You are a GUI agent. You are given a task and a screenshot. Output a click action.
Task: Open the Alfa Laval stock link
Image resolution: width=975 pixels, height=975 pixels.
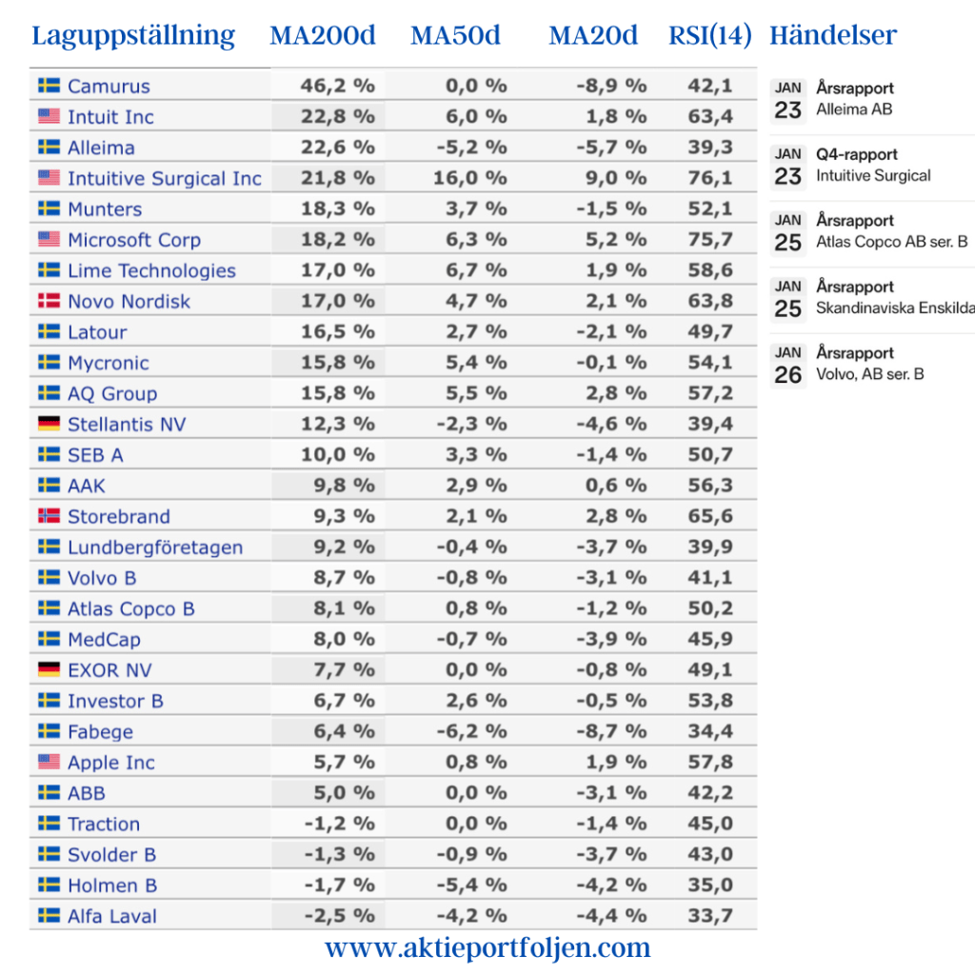point(111,916)
